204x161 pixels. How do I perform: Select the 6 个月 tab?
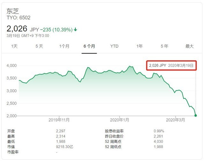[89, 46]
